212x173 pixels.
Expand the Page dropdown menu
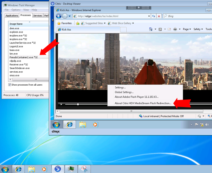pos(186,29)
